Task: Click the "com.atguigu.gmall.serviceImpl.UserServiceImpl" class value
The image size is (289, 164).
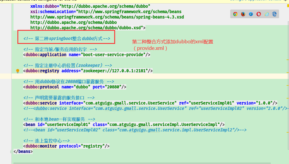Action: coord(163,125)
